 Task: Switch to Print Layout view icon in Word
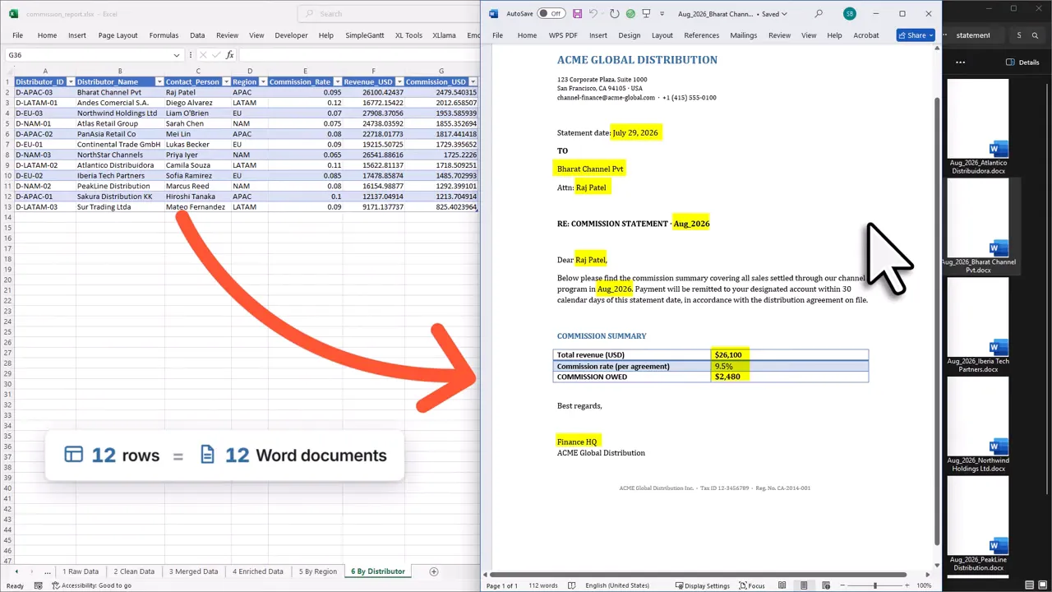click(x=804, y=585)
